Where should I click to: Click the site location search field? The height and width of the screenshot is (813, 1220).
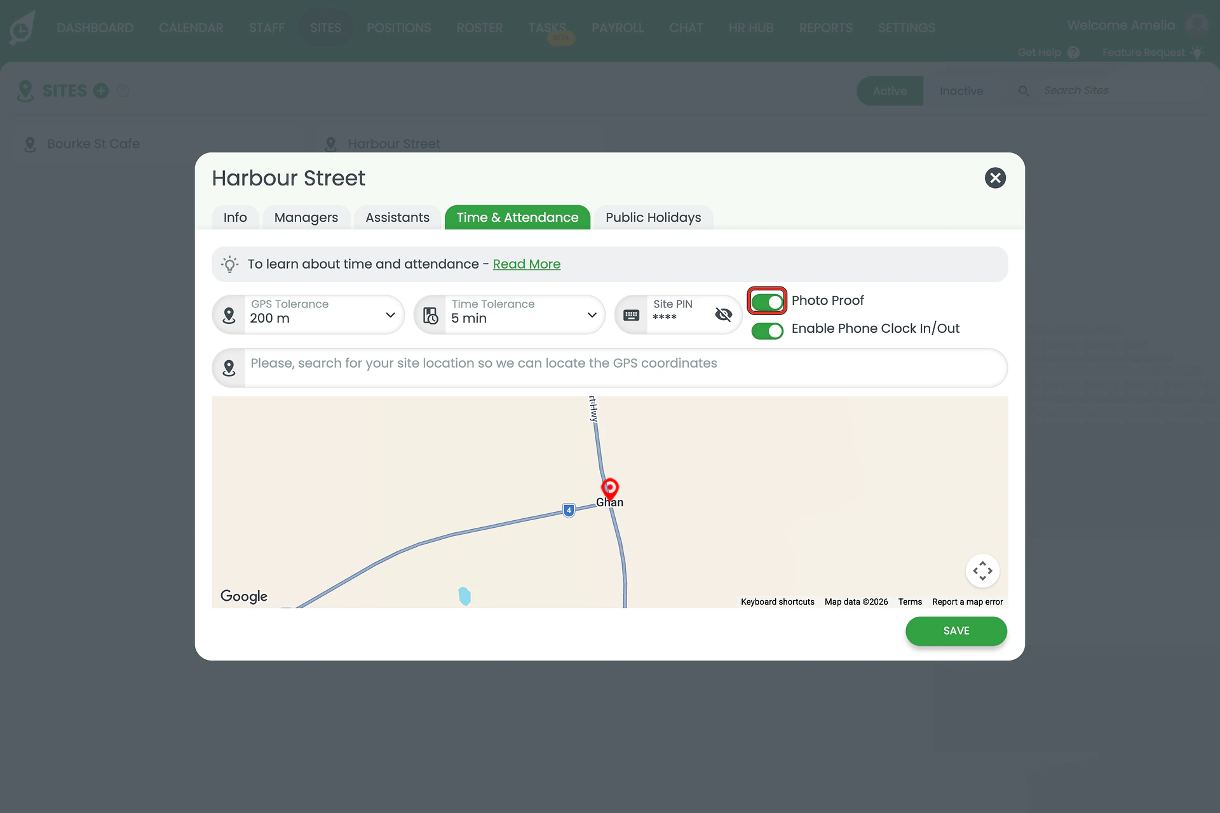click(610, 368)
